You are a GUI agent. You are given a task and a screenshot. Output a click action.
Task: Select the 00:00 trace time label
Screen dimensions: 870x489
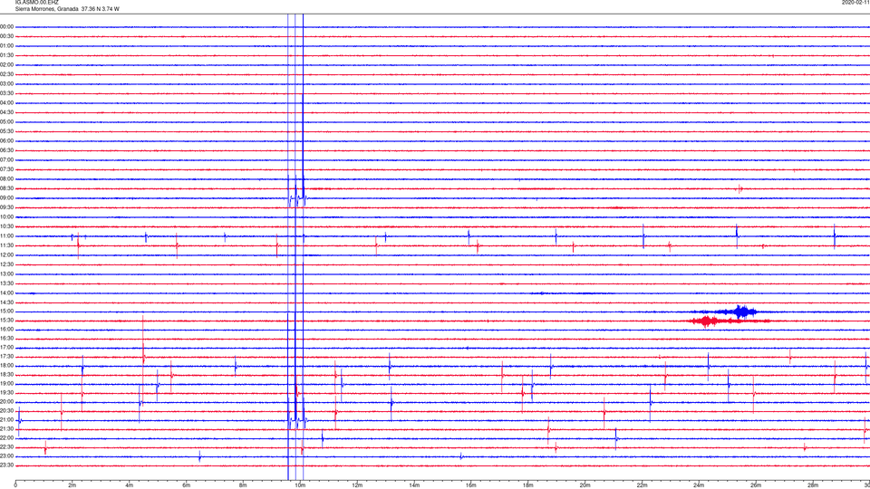(x=7, y=26)
